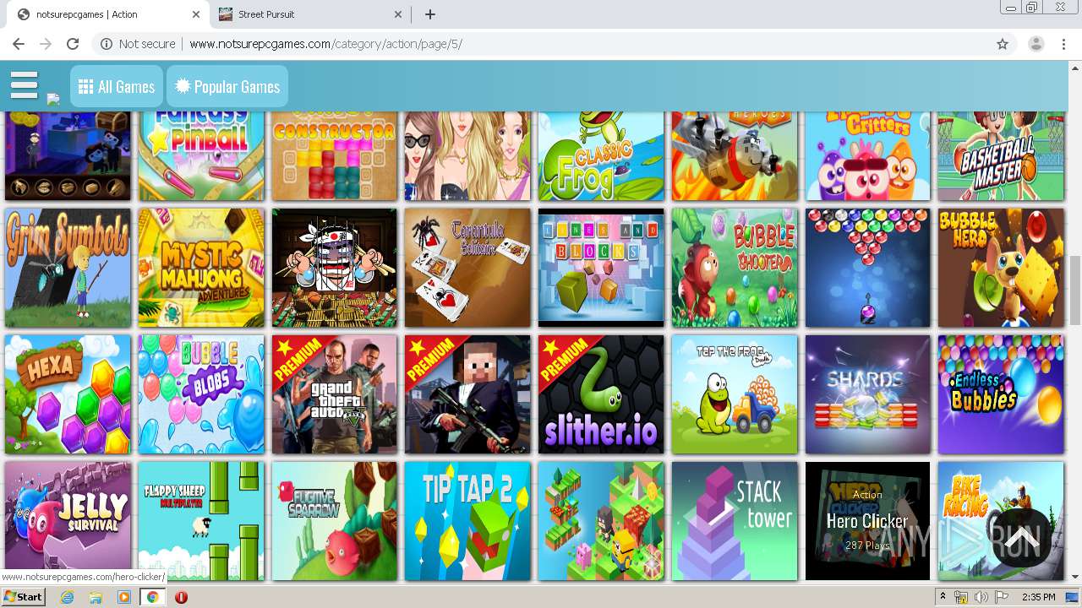The width and height of the screenshot is (1082, 608).
Task: Open the media player taskbar icon
Action: pyautogui.click(x=124, y=597)
